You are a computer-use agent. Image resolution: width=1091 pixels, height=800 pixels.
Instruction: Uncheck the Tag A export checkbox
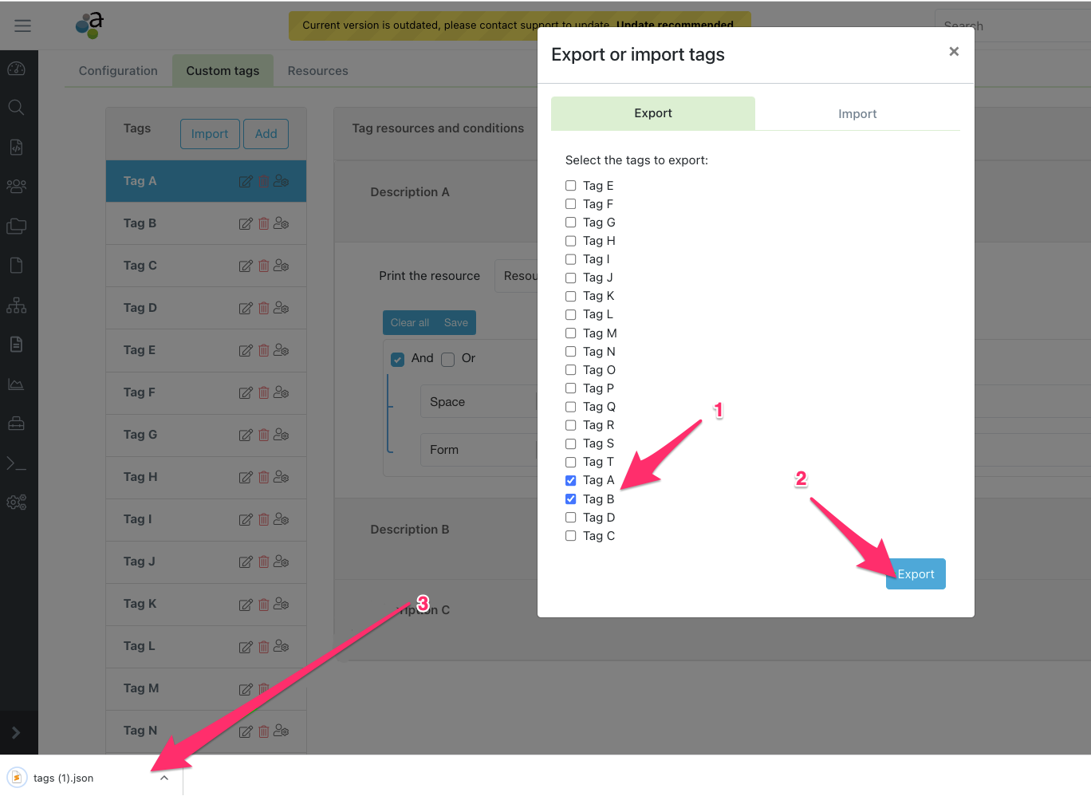click(x=570, y=480)
